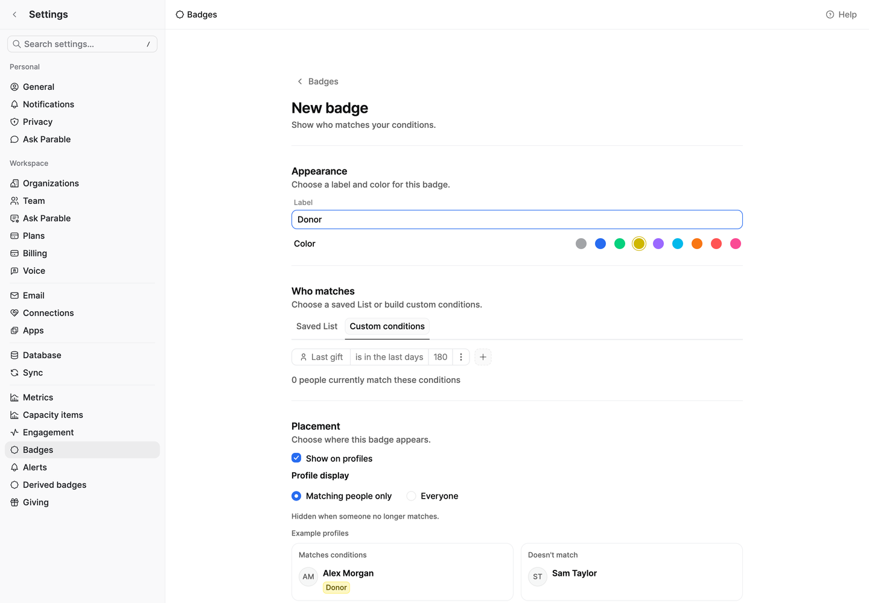
Task: Pick the pink color swatch
Action: [736, 244]
